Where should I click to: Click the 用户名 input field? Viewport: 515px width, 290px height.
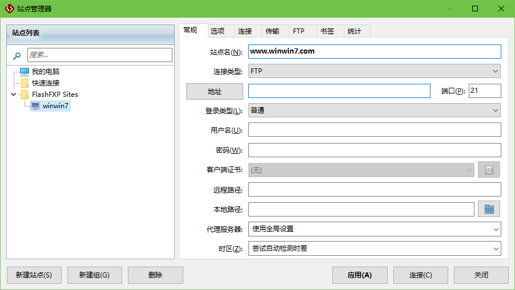(x=375, y=130)
